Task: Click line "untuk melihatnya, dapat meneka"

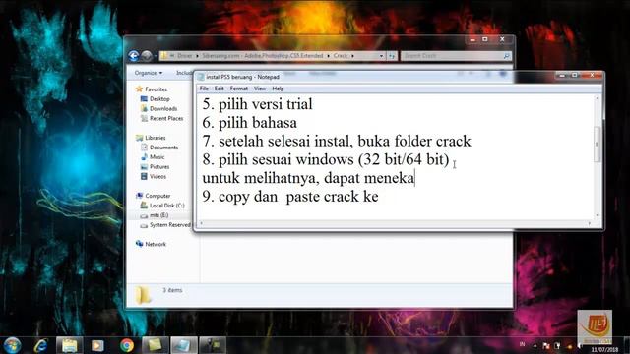Action: (x=308, y=178)
